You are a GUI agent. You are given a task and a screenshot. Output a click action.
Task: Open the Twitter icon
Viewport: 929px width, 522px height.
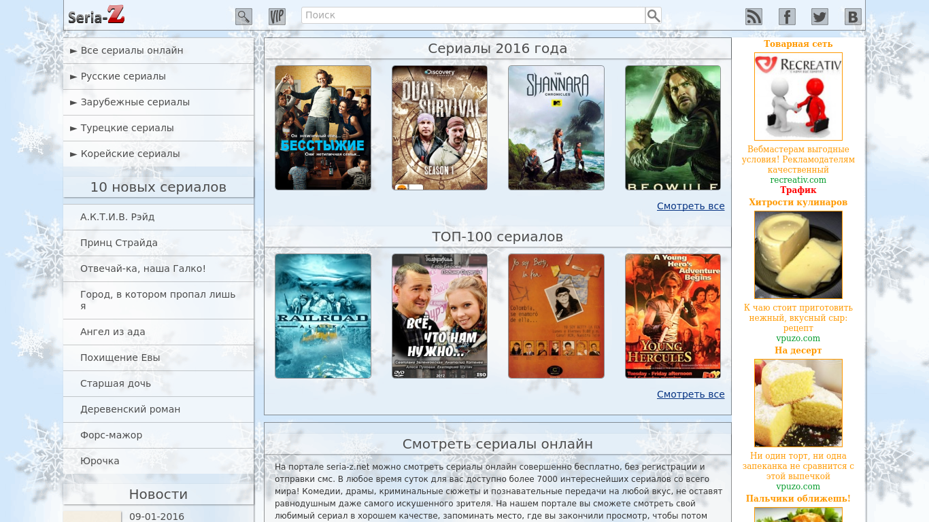pyautogui.click(x=820, y=16)
